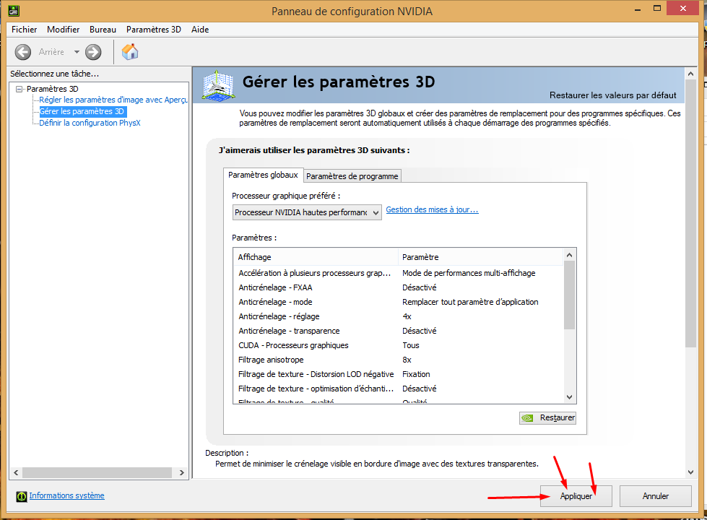Click task tree scroll left arrow

(16, 472)
